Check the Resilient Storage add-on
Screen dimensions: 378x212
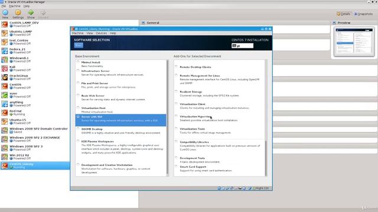coord(176,91)
